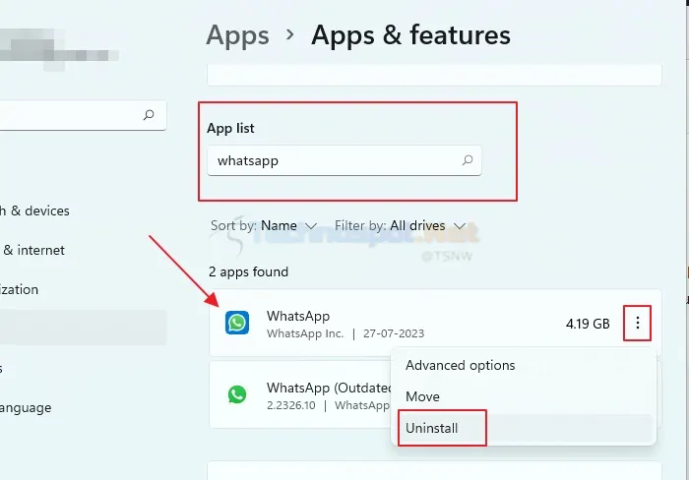Open the sidebar item ending in 'anguage'
Image resolution: width=689 pixels, height=480 pixels.
click(x=26, y=408)
